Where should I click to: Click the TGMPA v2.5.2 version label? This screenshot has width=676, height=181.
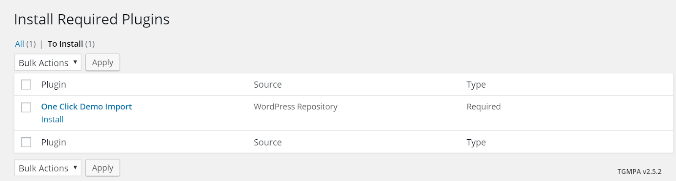pos(639,171)
